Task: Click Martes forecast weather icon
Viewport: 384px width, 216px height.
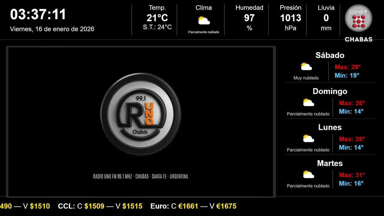Action: (308, 175)
